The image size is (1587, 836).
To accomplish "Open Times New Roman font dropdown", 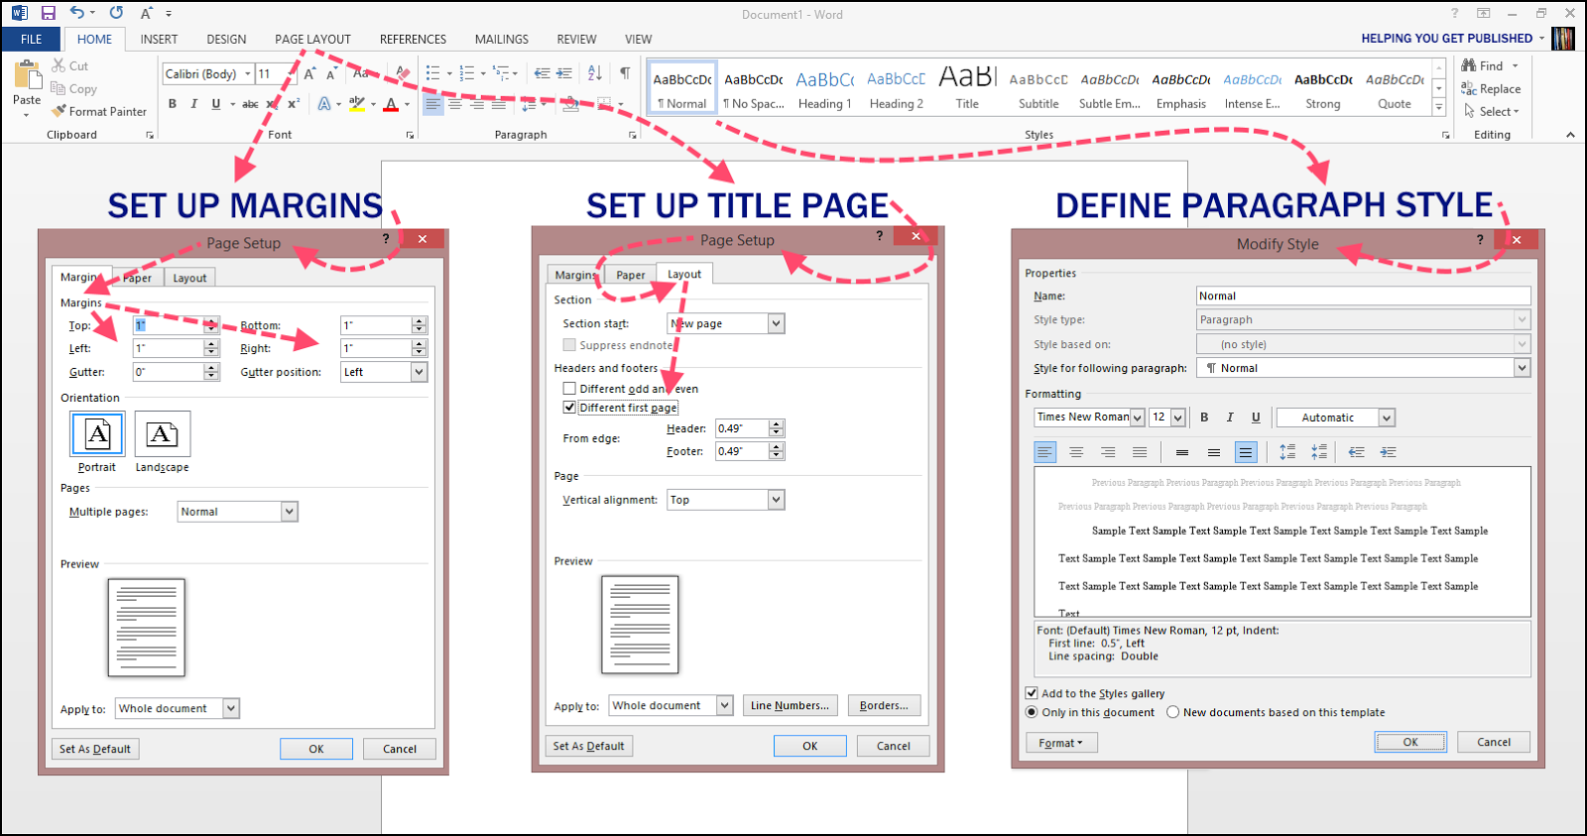I will click(1138, 418).
